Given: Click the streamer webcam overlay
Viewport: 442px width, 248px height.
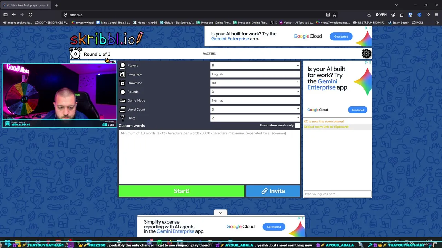Looking at the screenshot, I should point(59,96).
